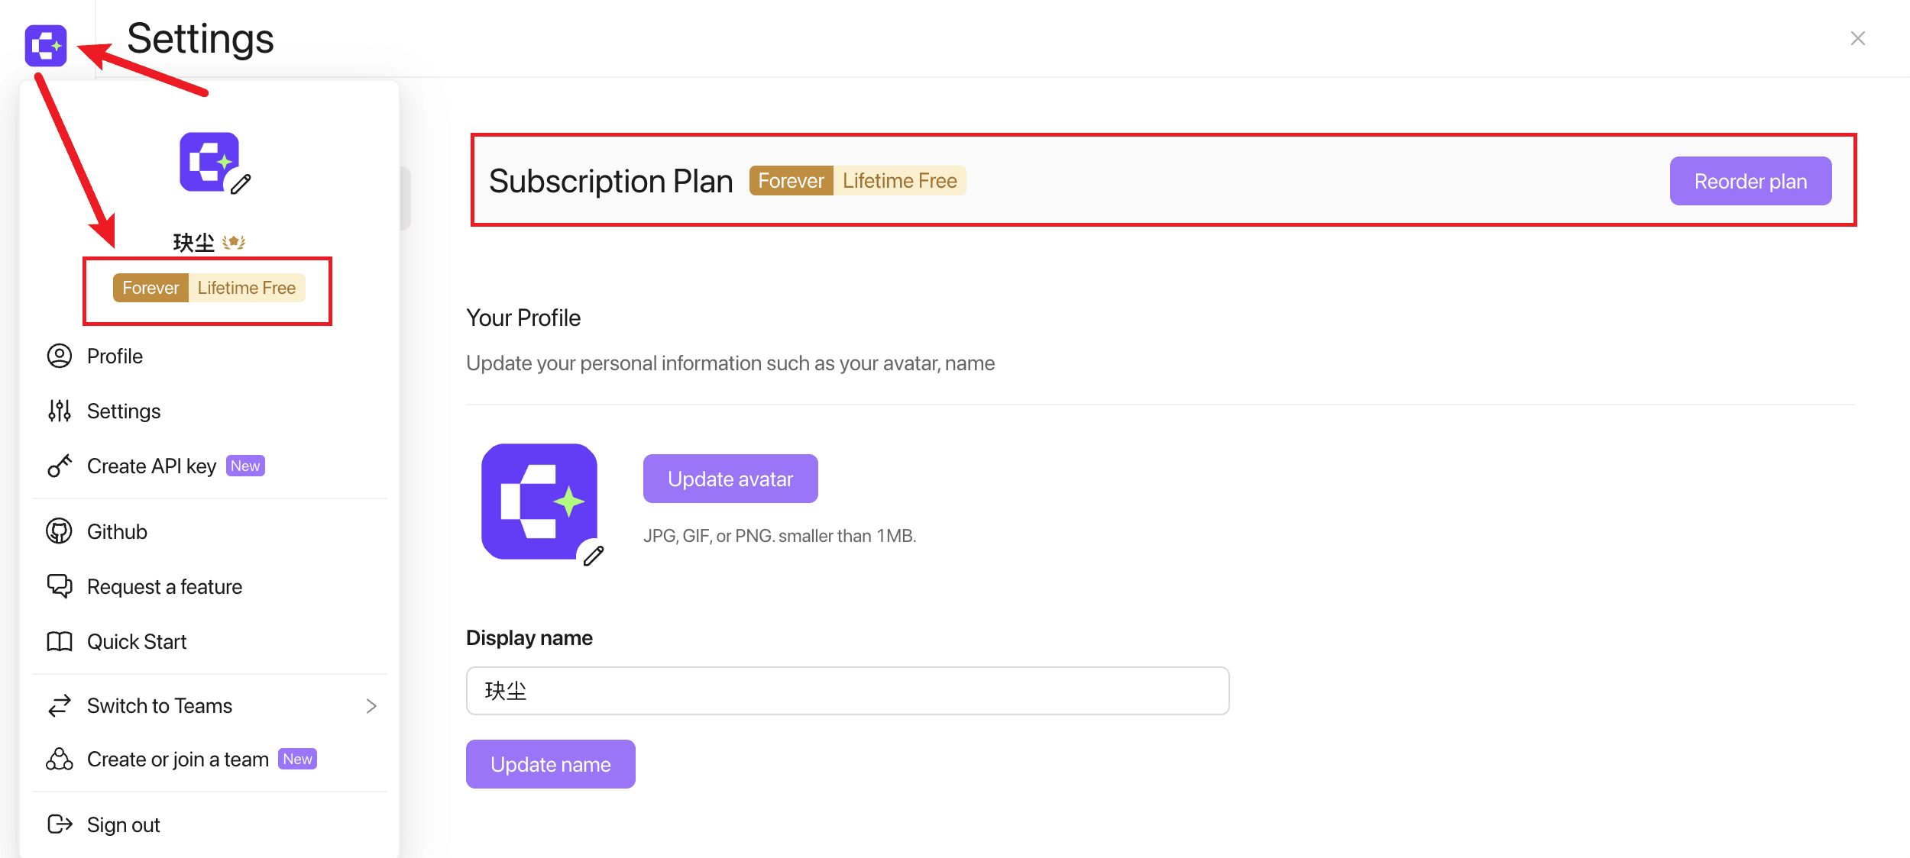Select Settings menu item in sidebar
The width and height of the screenshot is (1910, 858).
tap(123, 410)
